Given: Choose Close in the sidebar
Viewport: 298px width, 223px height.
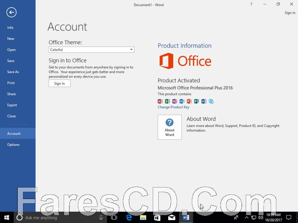Looking at the screenshot, I should pyautogui.click(x=18, y=116).
